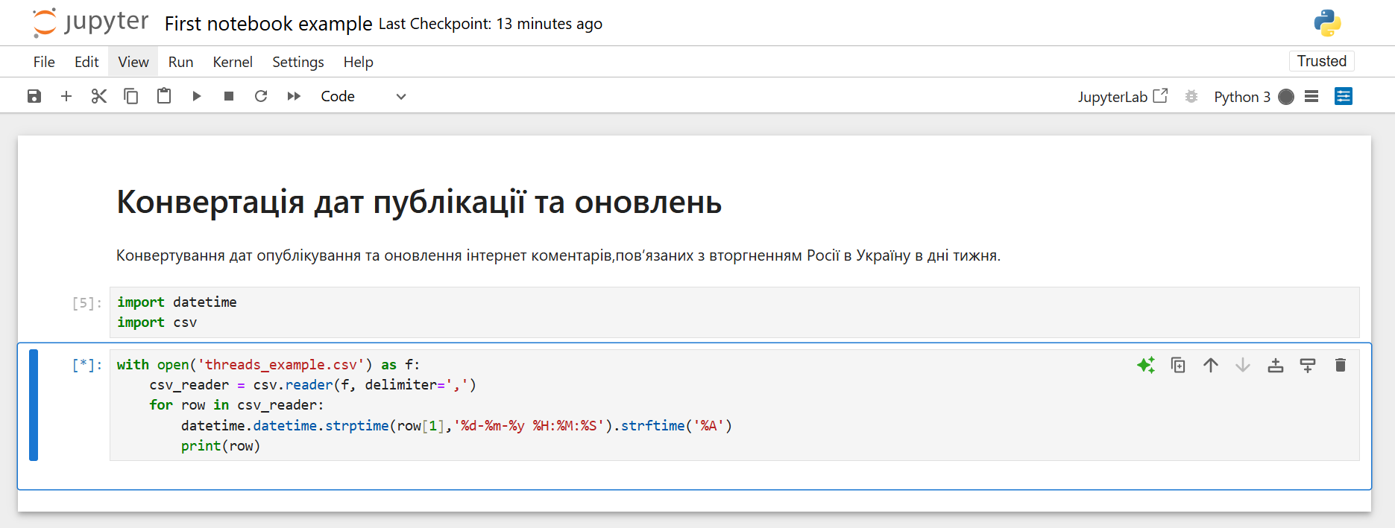Click the Python 3 kernel name

(x=1241, y=97)
